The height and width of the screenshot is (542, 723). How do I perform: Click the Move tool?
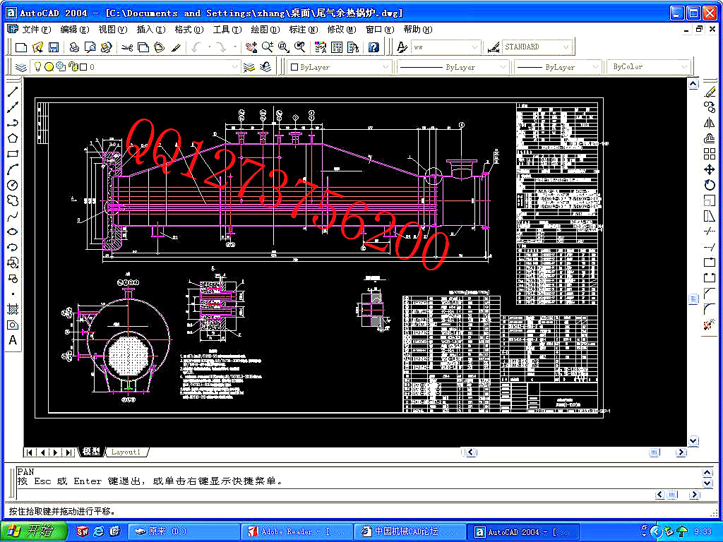point(710,169)
